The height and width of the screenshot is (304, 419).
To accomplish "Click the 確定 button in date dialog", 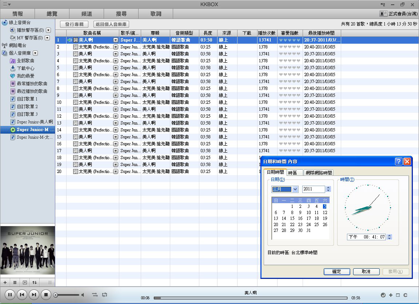I will [x=336, y=272].
